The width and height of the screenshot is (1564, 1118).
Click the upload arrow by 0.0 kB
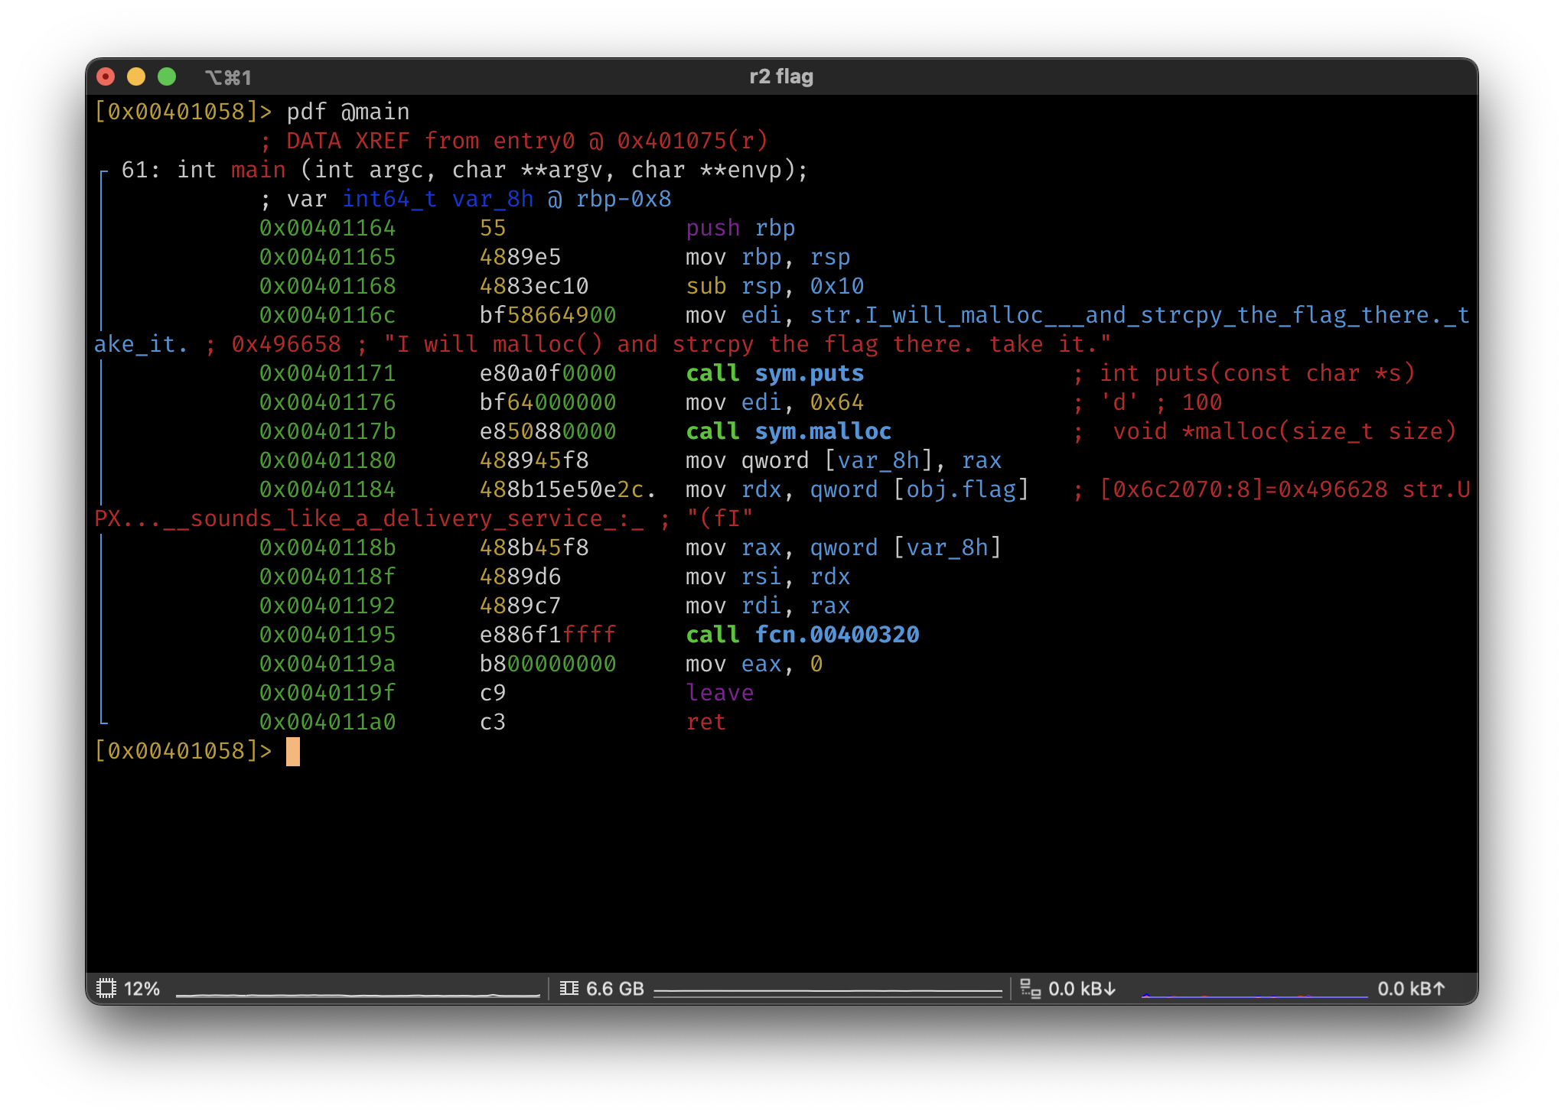1439,988
